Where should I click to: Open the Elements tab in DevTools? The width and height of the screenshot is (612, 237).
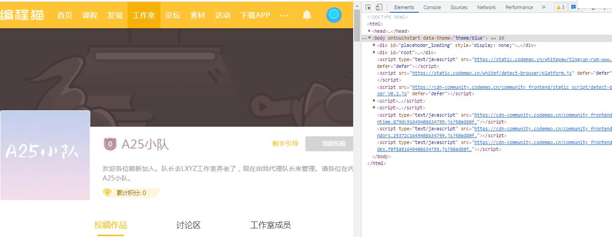coord(404,7)
